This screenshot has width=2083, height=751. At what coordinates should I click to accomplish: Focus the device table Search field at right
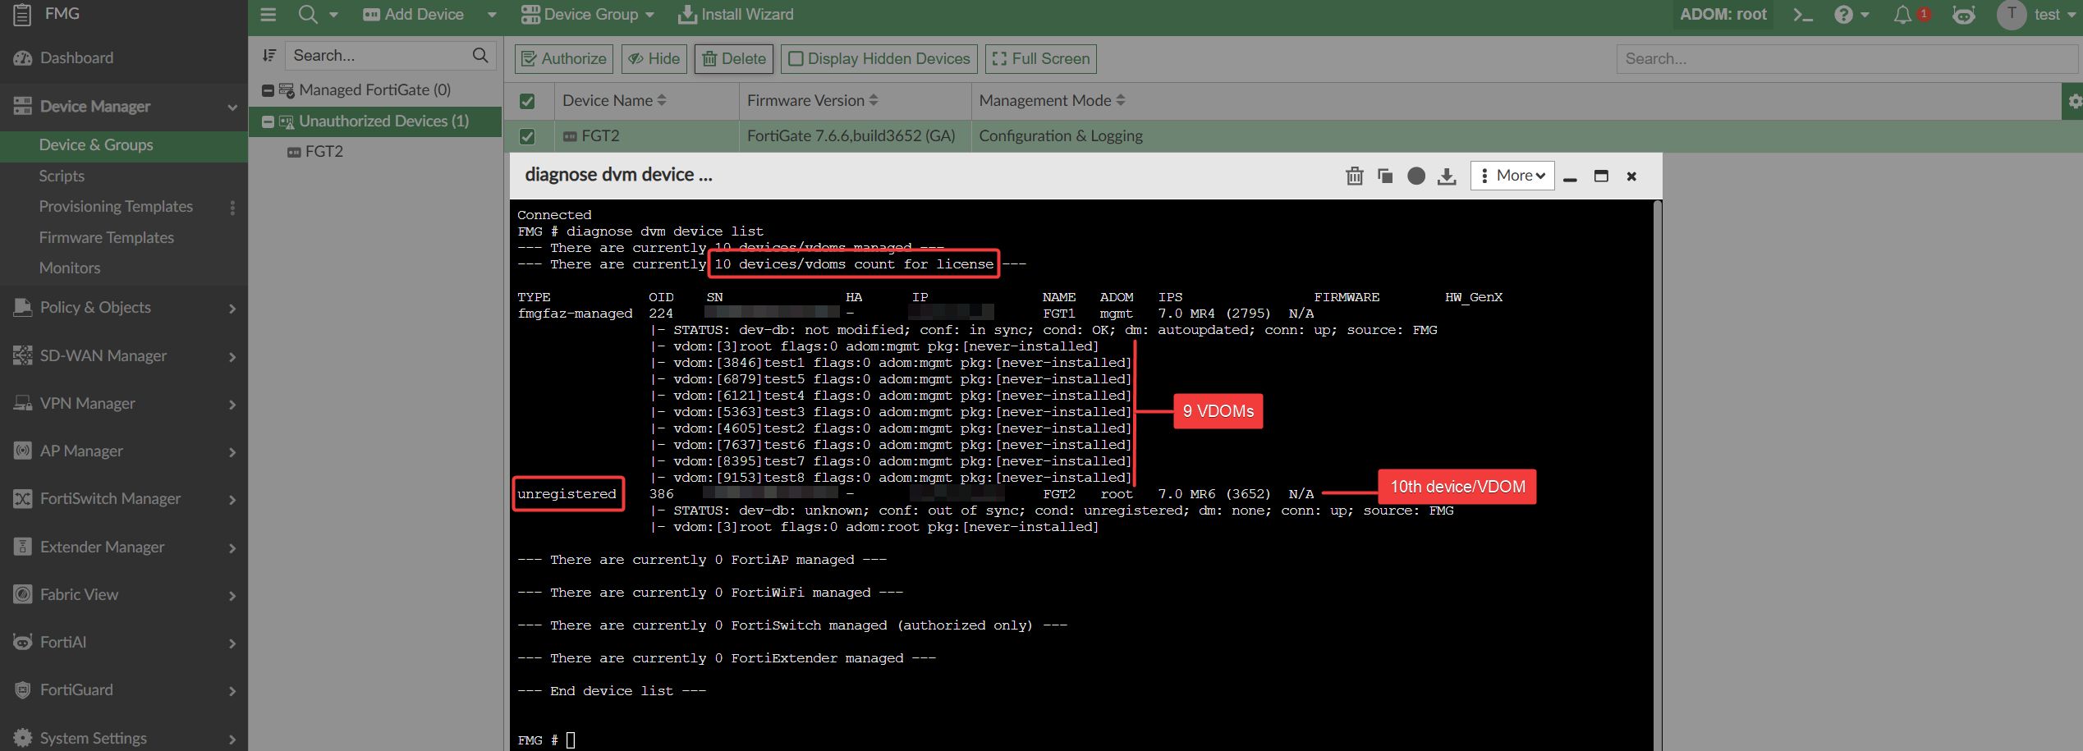coord(1847,59)
